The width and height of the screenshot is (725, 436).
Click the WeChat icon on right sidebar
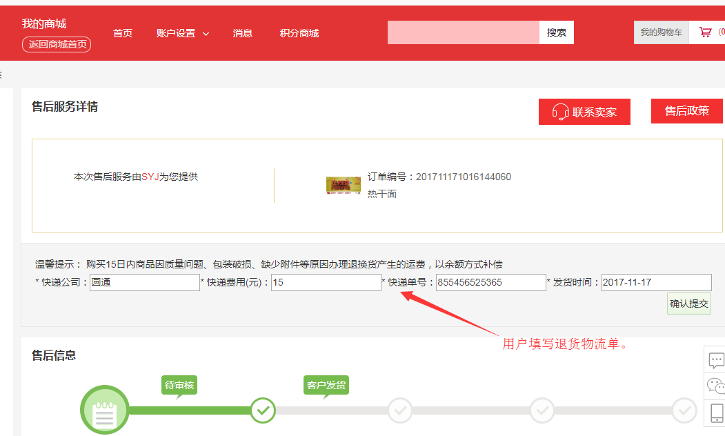[x=716, y=386]
